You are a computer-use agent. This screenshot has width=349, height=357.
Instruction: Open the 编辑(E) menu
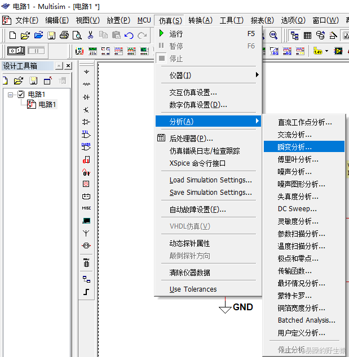pyautogui.click(x=57, y=21)
